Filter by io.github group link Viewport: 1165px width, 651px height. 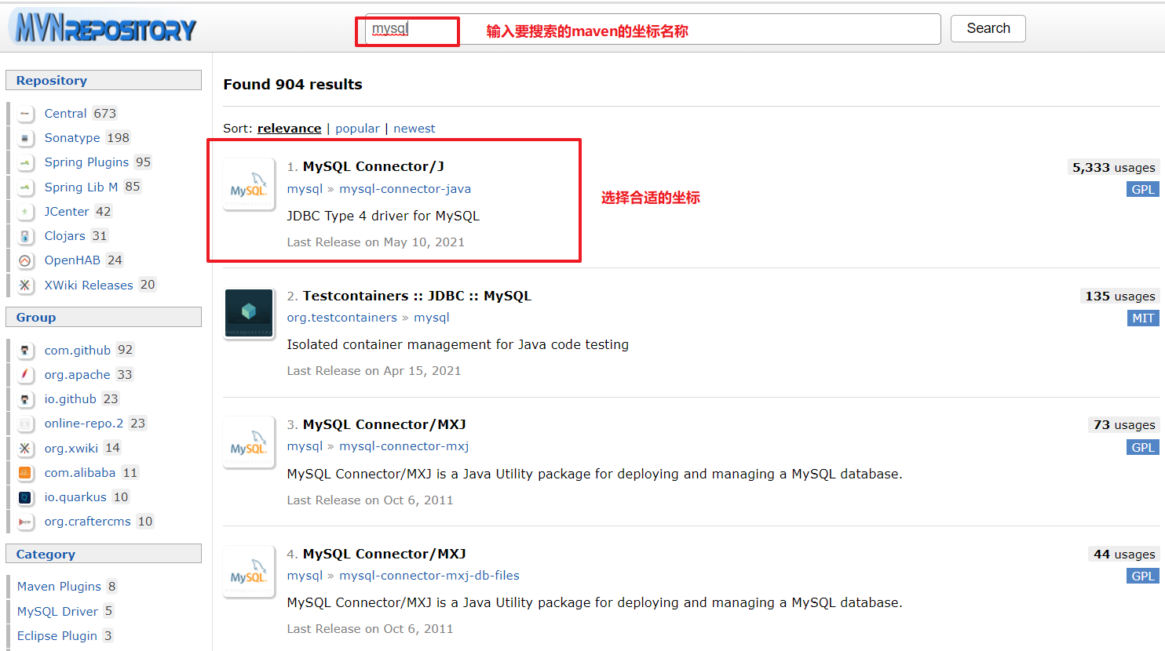[x=70, y=399]
